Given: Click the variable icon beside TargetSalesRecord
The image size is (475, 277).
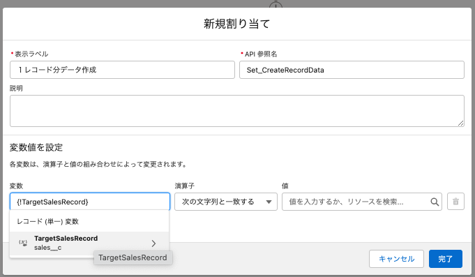Looking at the screenshot, I should point(23,243).
